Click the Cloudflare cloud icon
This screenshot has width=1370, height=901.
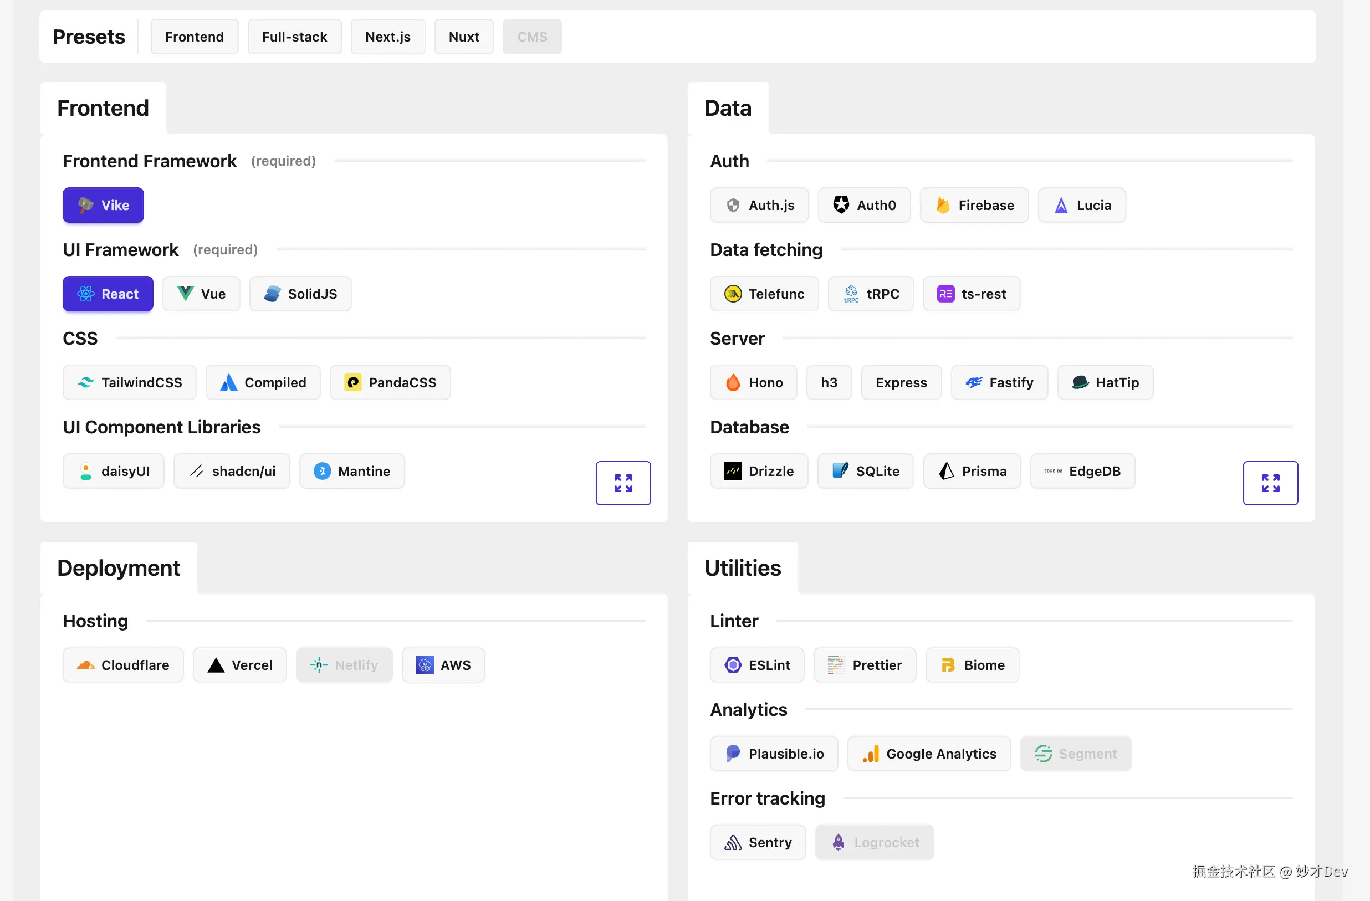point(86,665)
